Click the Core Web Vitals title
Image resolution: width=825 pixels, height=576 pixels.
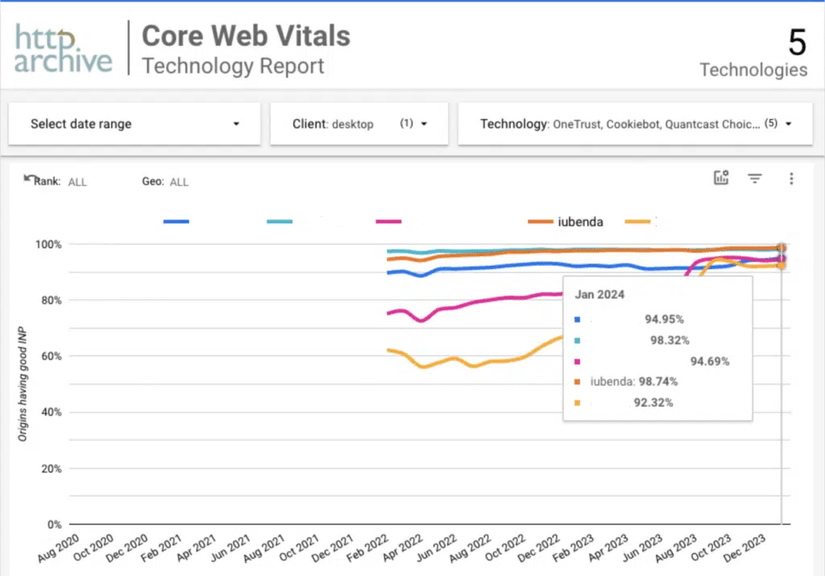point(246,35)
